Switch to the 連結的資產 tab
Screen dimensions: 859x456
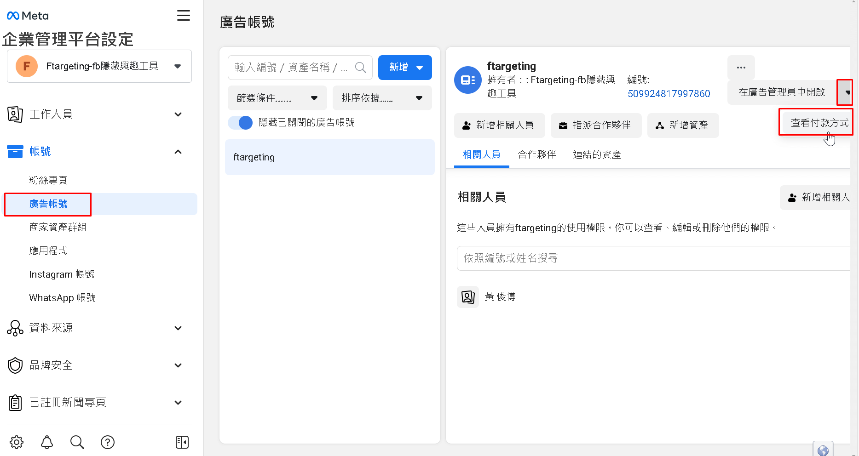click(597, 155)
